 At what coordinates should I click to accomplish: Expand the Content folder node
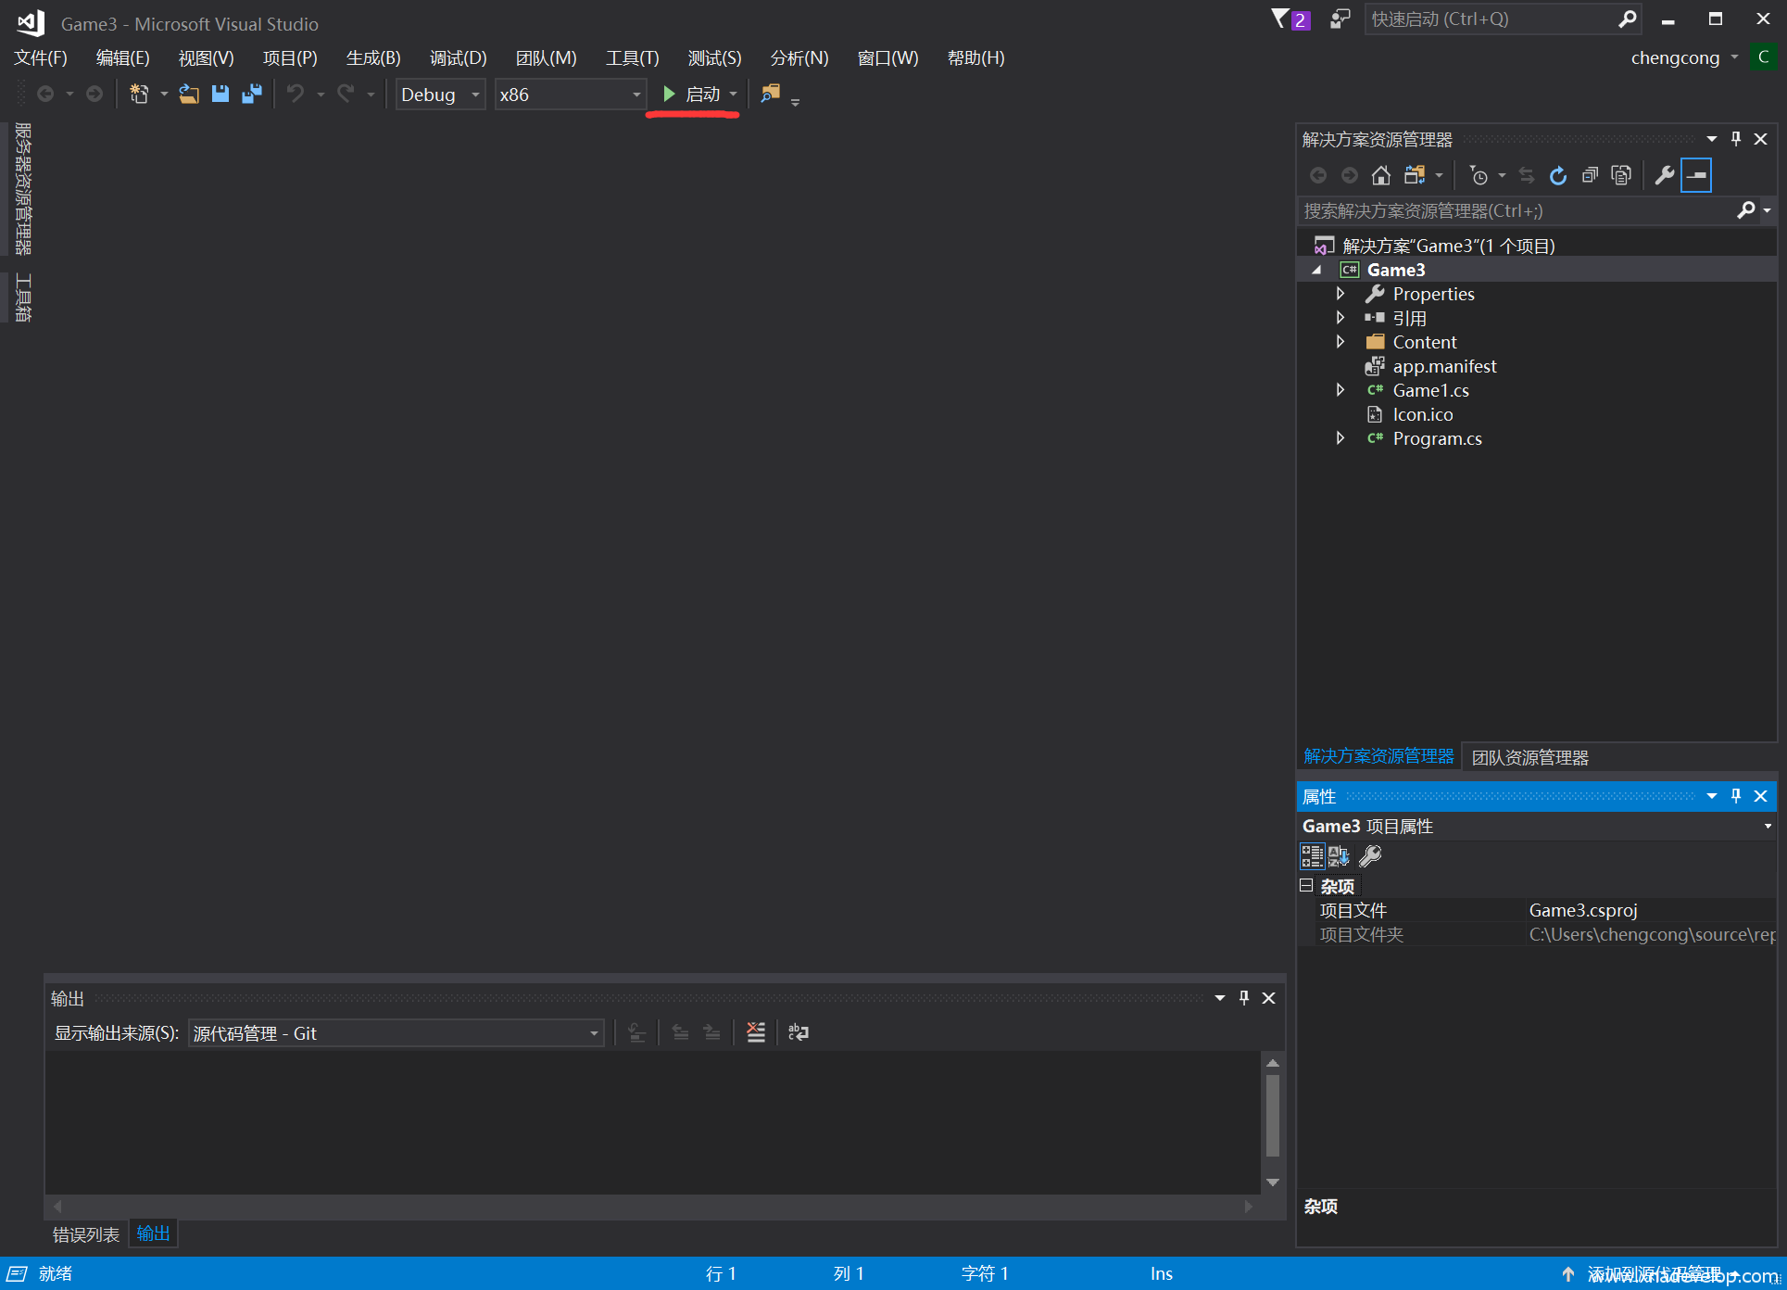click(1340, 342)
